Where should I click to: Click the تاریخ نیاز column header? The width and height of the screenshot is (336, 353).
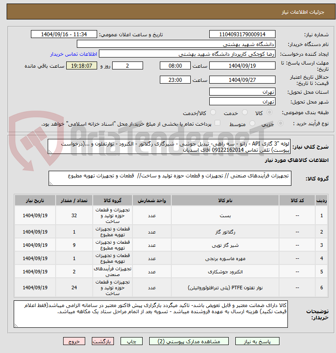coord(35,200)
